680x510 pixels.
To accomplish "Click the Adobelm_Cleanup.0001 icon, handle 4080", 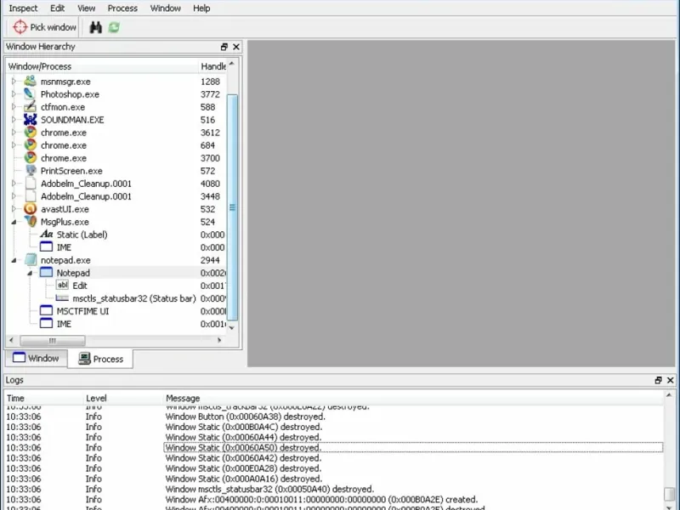I will (x=30, y=183).
